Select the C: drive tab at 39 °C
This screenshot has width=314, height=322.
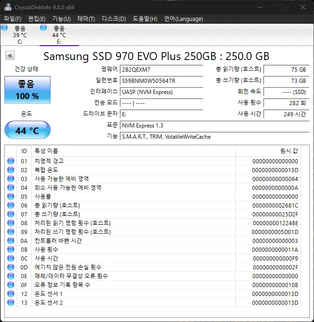click(20, 35)
